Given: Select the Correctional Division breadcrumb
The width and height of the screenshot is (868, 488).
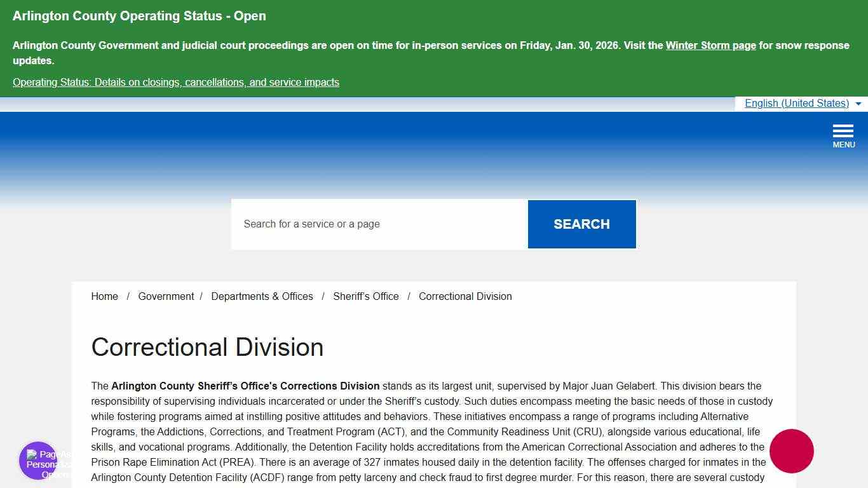Looking at the screenshot, I should coord(465,296).
